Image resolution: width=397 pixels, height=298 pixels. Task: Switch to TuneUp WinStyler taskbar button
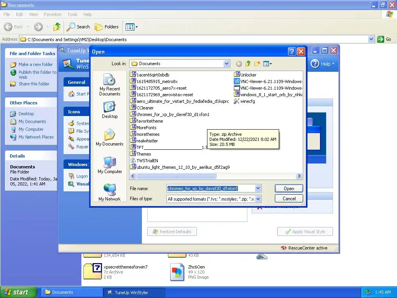134,292
